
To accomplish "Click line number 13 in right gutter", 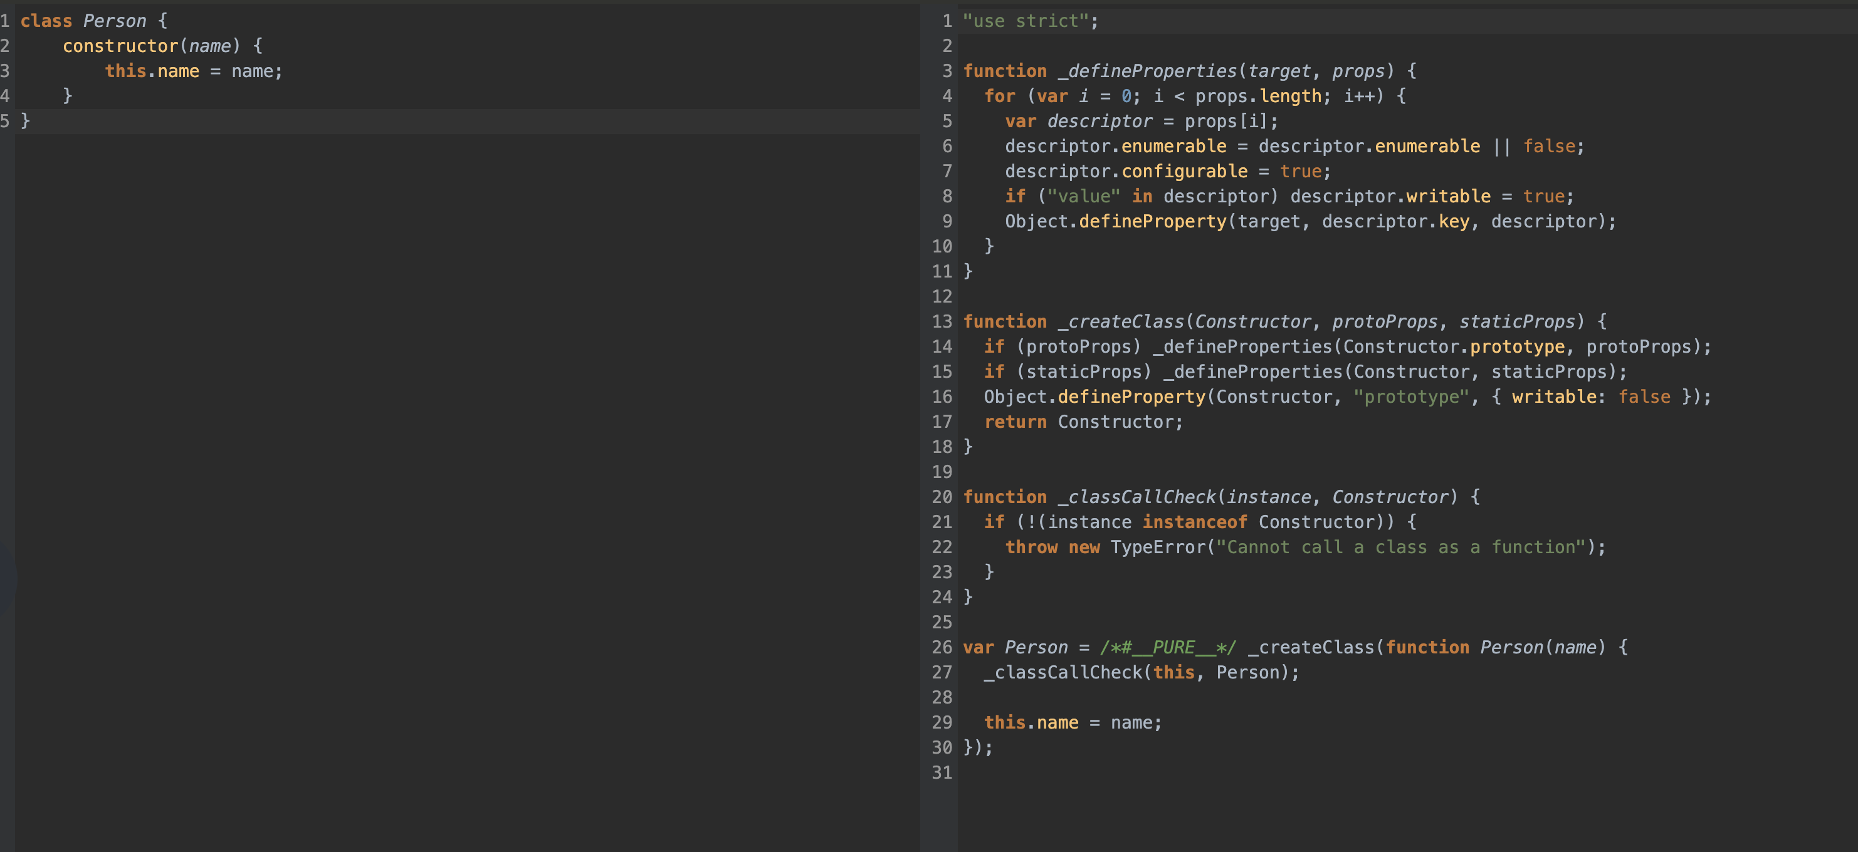I will click(942, 321).
